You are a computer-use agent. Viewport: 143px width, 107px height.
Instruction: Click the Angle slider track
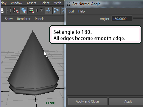[138, 18]
